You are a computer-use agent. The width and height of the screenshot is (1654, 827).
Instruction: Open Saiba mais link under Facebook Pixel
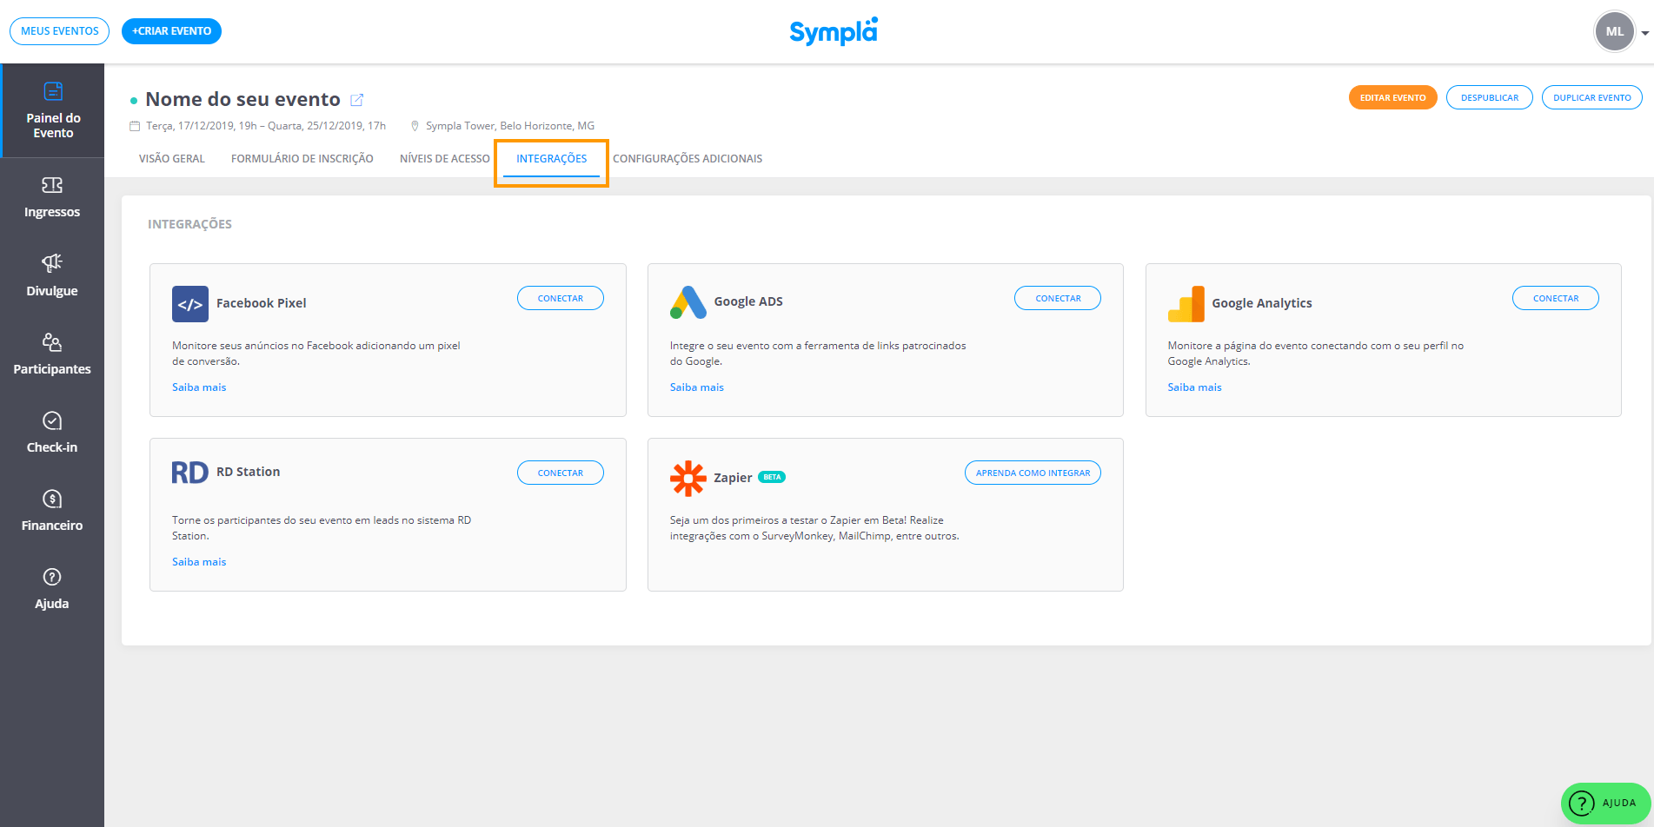(199, 387)
